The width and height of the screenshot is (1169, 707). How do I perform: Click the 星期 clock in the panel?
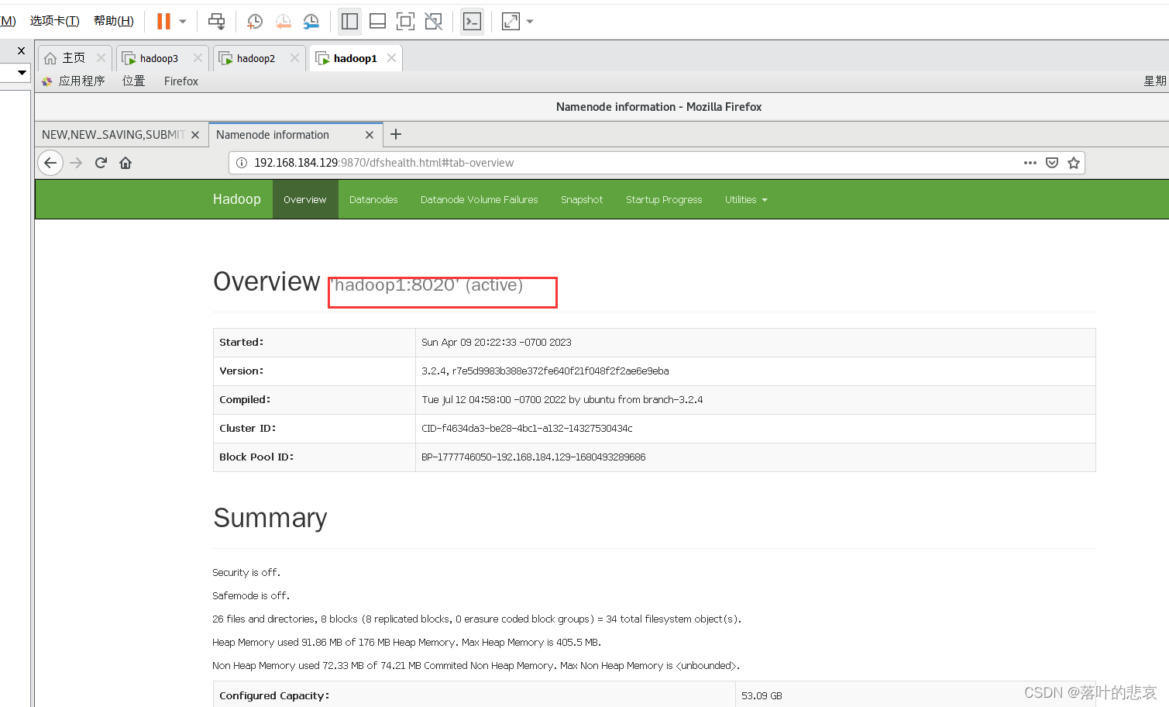pos(1155,81)
